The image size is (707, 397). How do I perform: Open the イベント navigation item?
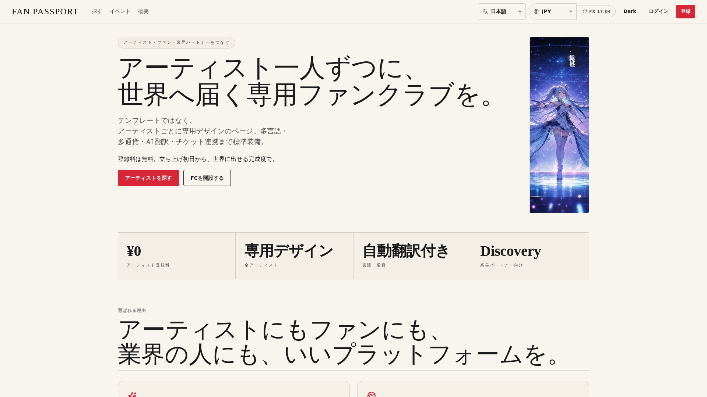coord(120,11)
